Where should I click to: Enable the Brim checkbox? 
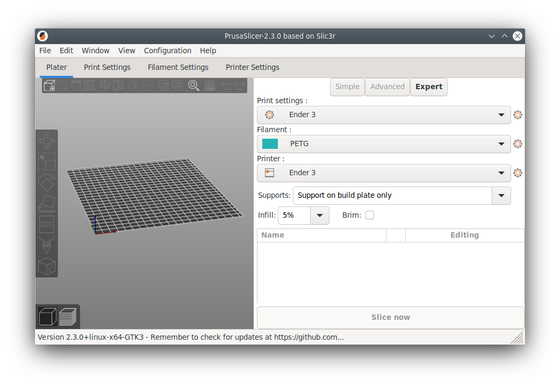click(370, 215)
